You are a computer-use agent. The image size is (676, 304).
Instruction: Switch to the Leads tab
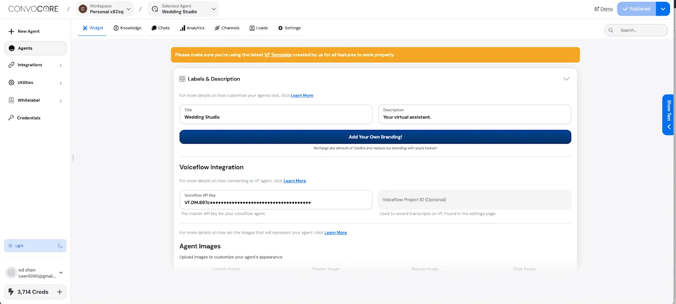tap(259, 28)
